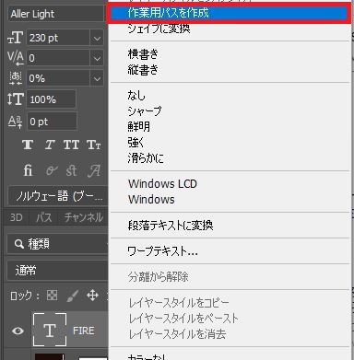Lock transparent pixels checkerboard icon
Image resolution: width=354 pixels, height=360 pixels.
coord(52,296)
